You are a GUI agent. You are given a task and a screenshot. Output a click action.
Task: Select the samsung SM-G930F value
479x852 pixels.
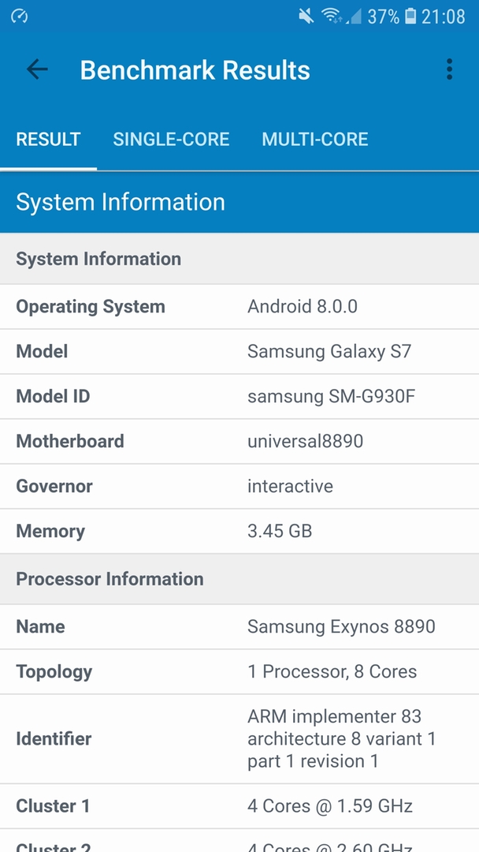point(331,396)
